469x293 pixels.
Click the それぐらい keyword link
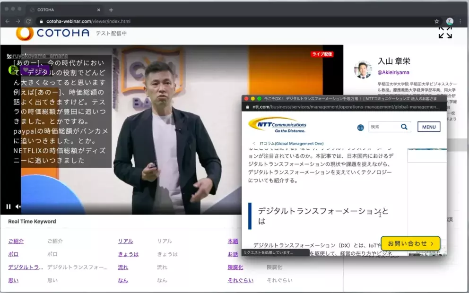pos(241,280)
